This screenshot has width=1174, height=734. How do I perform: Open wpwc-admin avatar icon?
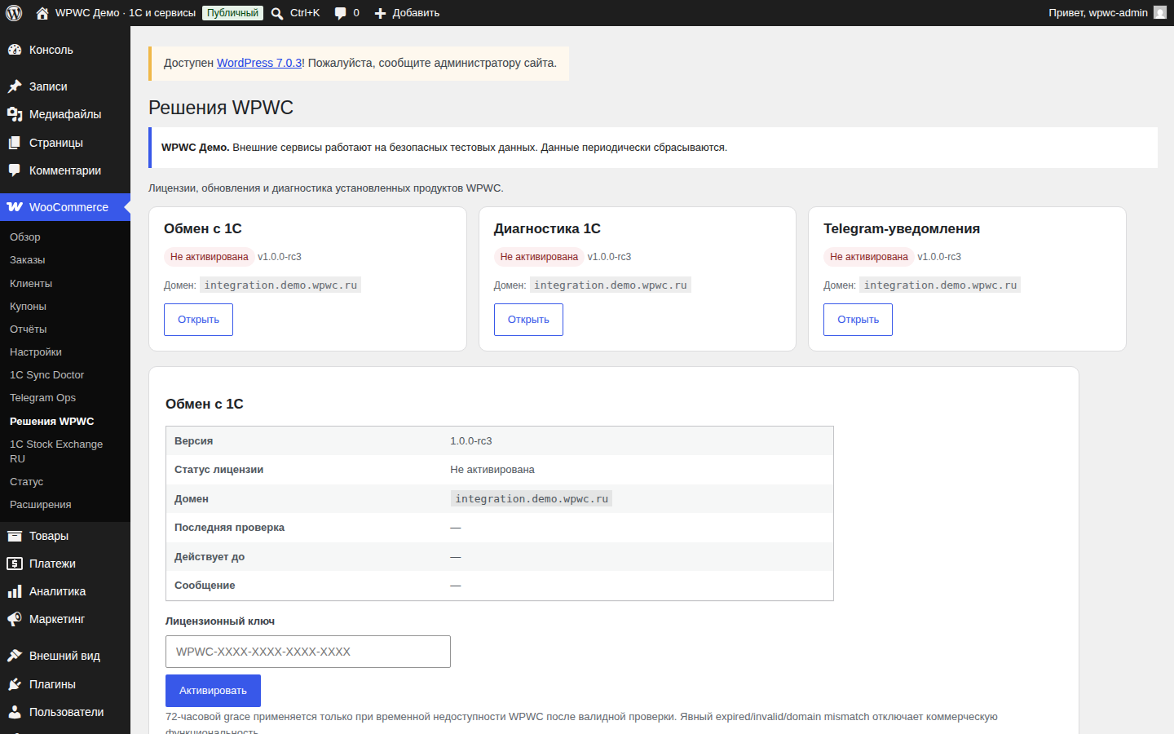[x=1160, y=12]
